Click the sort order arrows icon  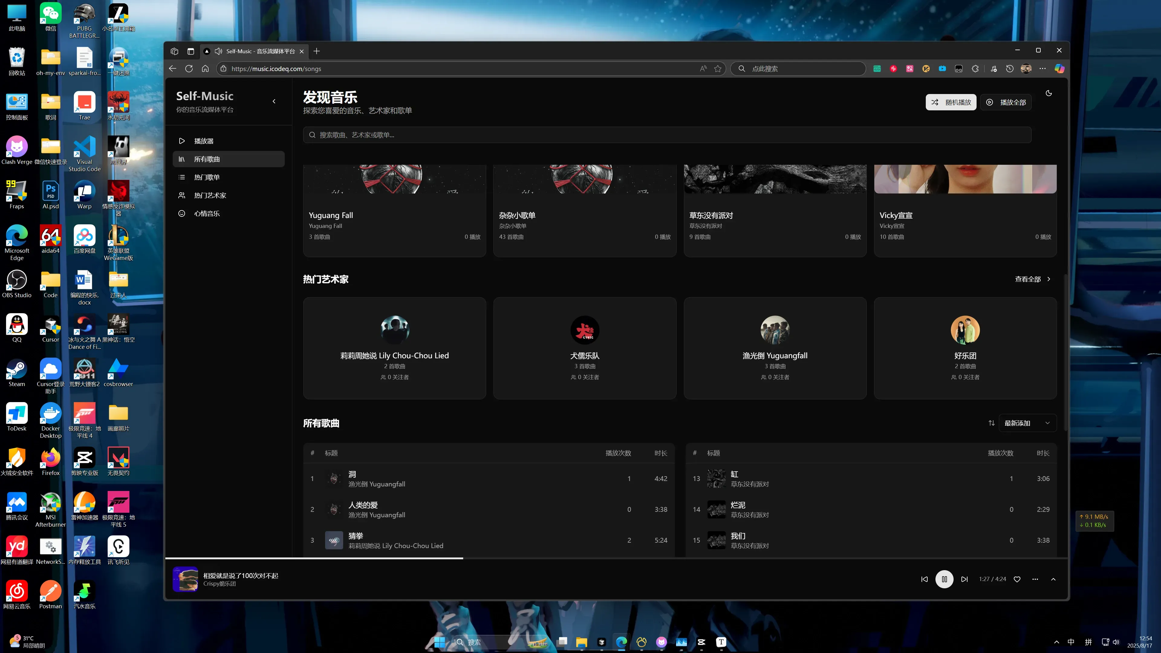[992, 423]
